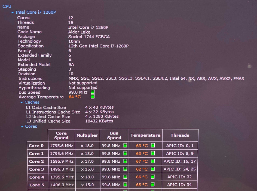Click Core 3 temperature graph icon
The height and width of the screenshot is (191, 257).
point(153,169)
